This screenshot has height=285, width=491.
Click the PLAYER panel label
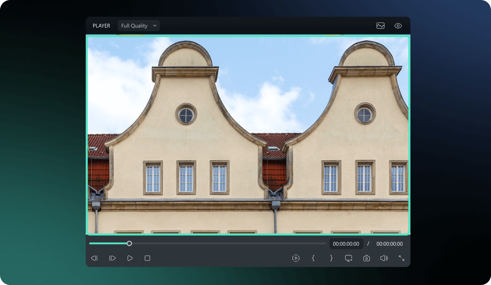(101, 26)
